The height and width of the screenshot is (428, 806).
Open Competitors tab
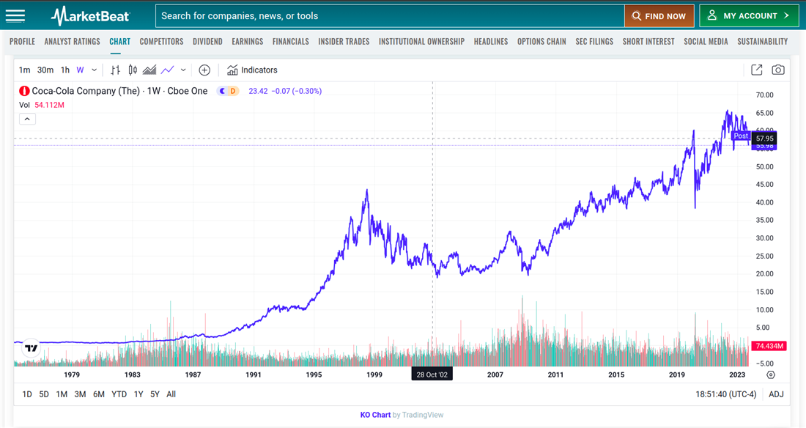[161, 42]
